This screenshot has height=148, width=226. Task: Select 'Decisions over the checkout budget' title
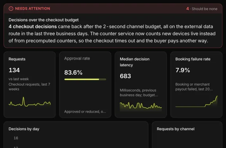44,20
